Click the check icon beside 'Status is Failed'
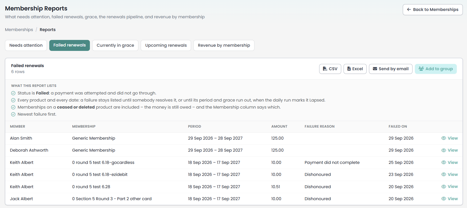Viewport: 467px width, 208px height. [13, 93]
